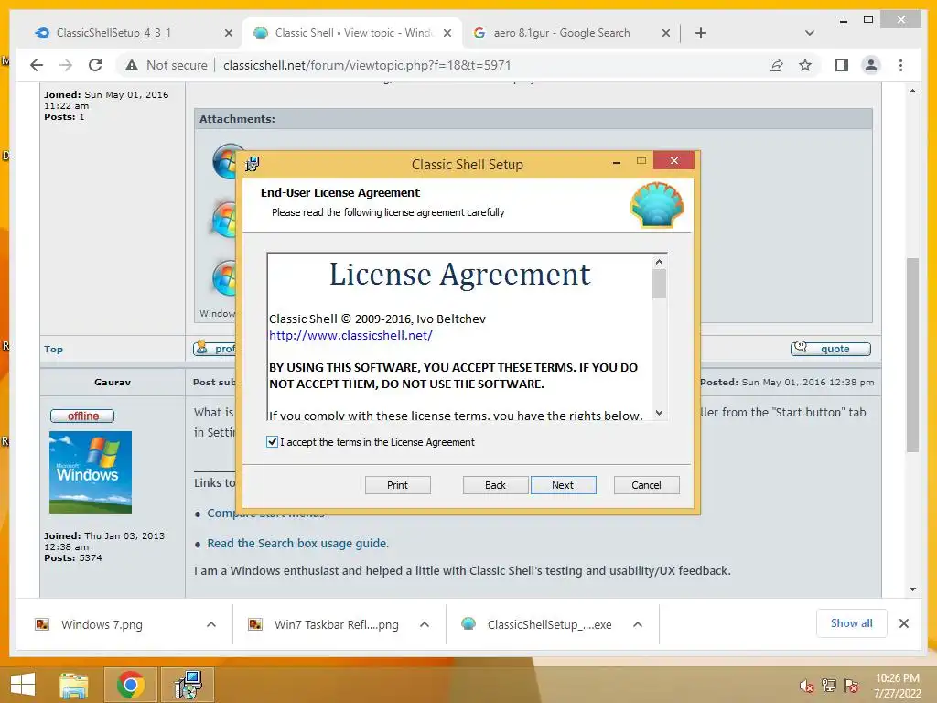Click Show all downloads
937x703 pixels.
tap(852, 623)
